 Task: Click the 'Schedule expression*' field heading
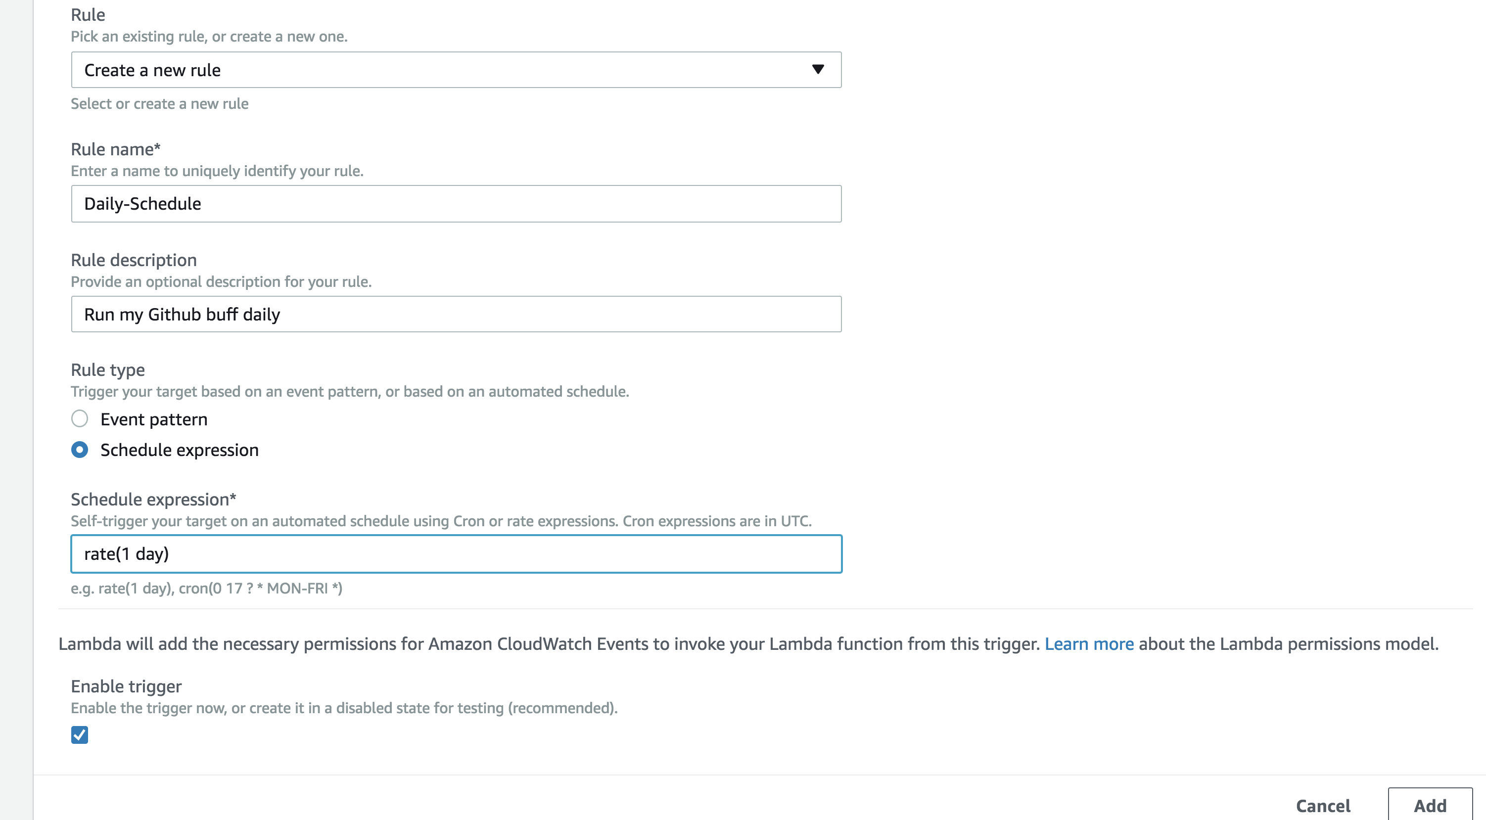[x=153, y=500]
